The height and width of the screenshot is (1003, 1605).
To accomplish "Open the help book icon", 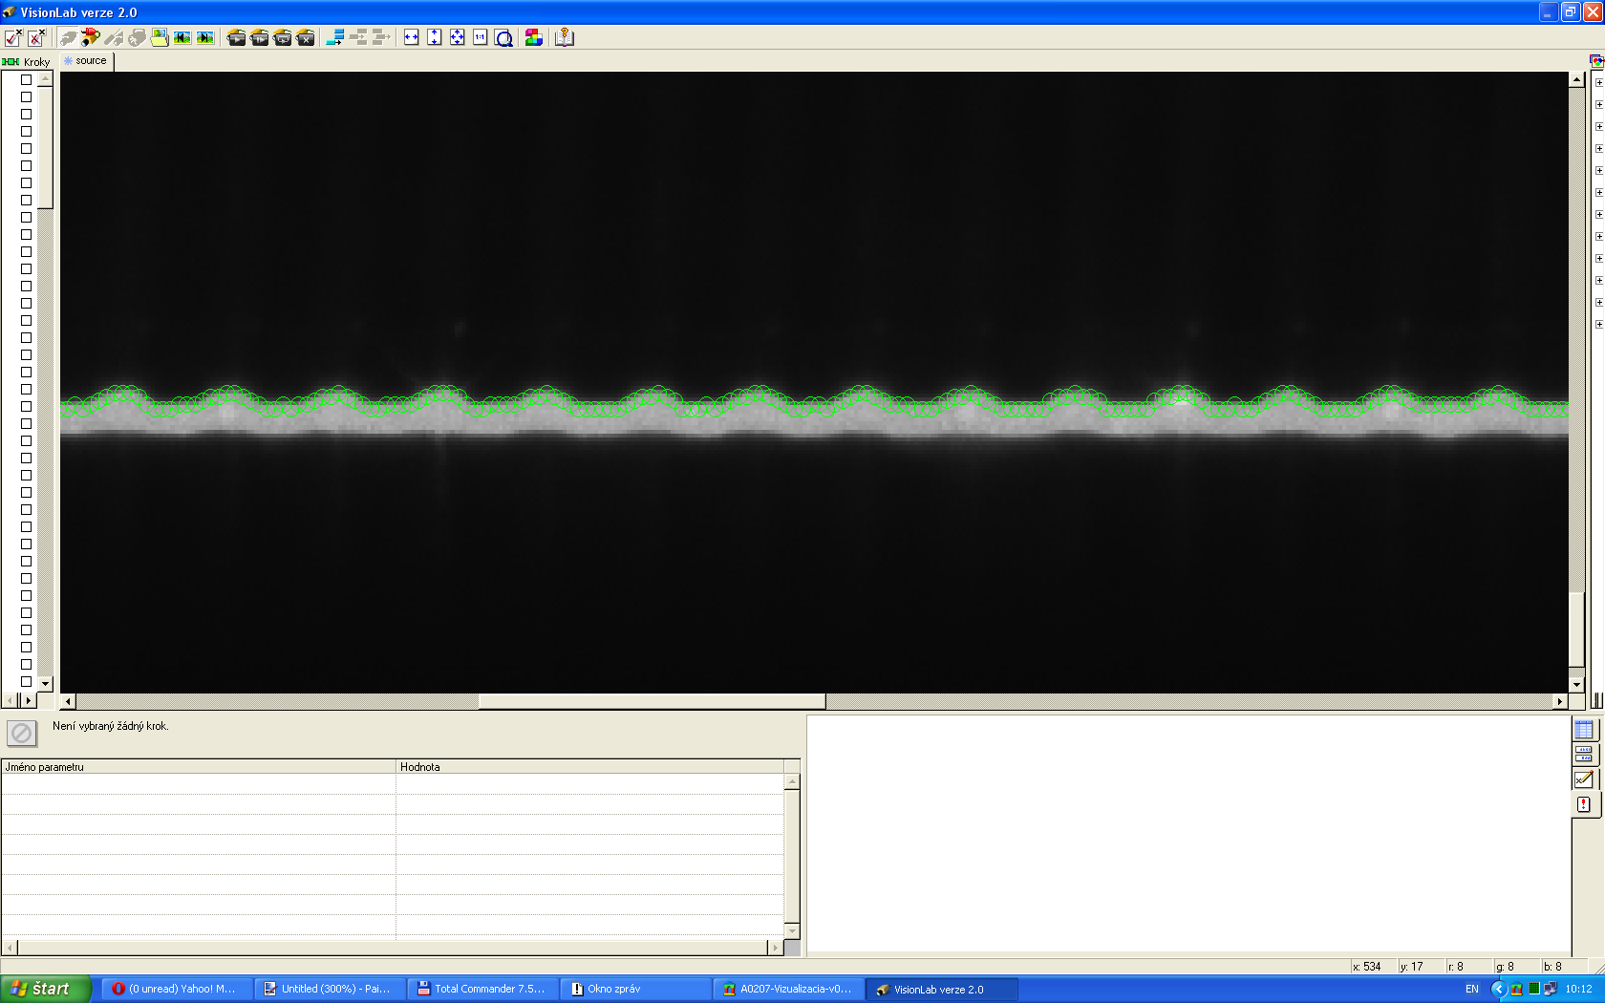I will [565, 37].
